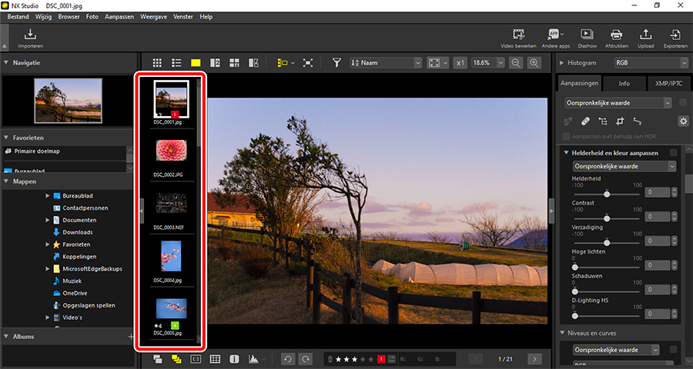Click the Exporteren icon
The height and width of the screenshot is (369, 693).
(x=675, y=35)
